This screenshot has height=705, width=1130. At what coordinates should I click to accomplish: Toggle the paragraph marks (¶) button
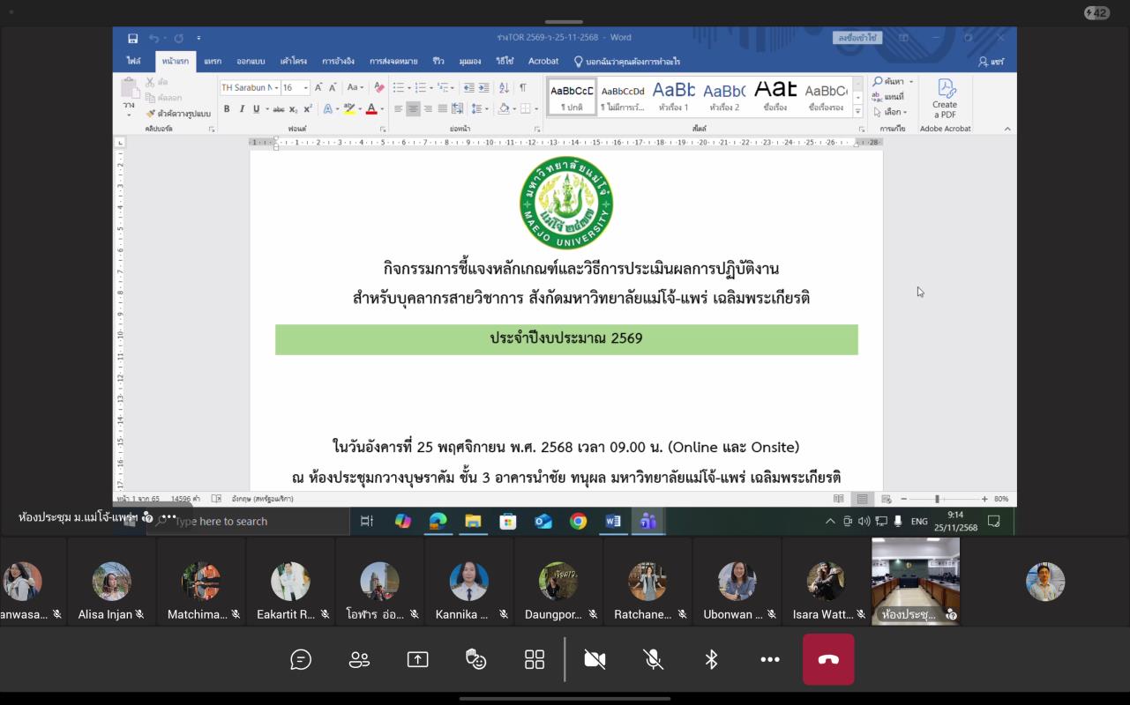[522, 87]
